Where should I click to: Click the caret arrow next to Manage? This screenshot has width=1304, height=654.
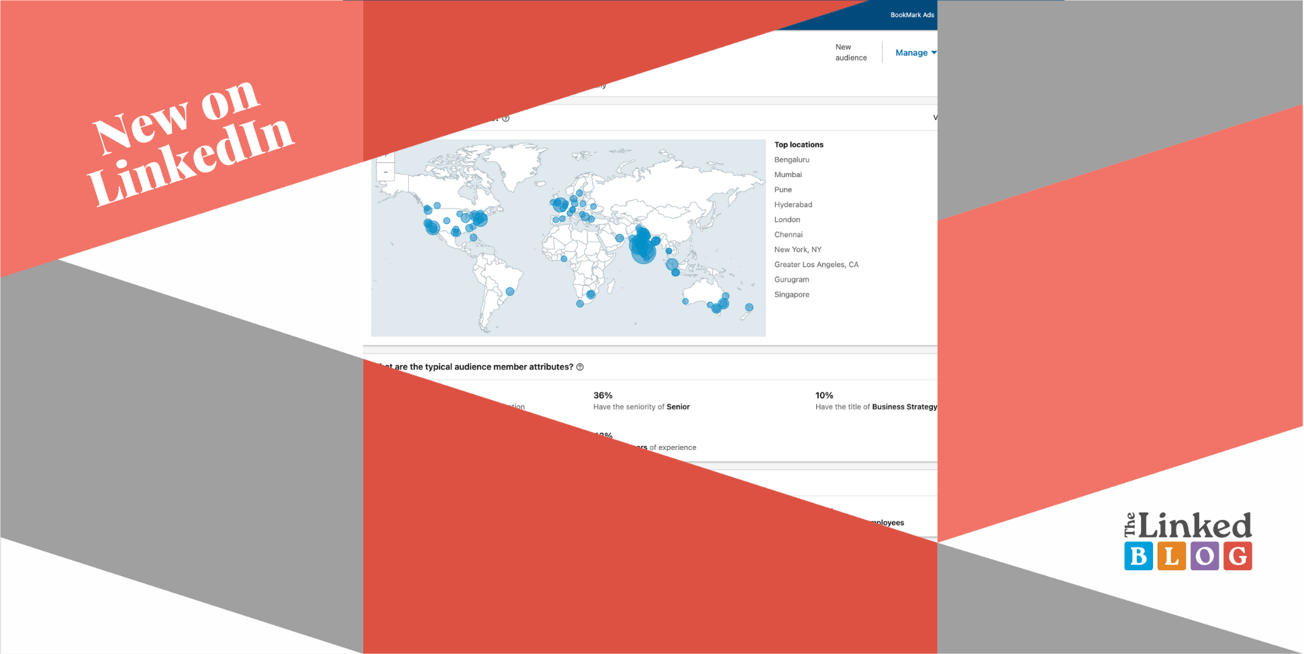934,53
